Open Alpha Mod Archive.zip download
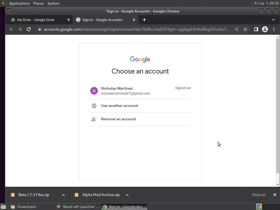280x210 pixels. point(101,195)
